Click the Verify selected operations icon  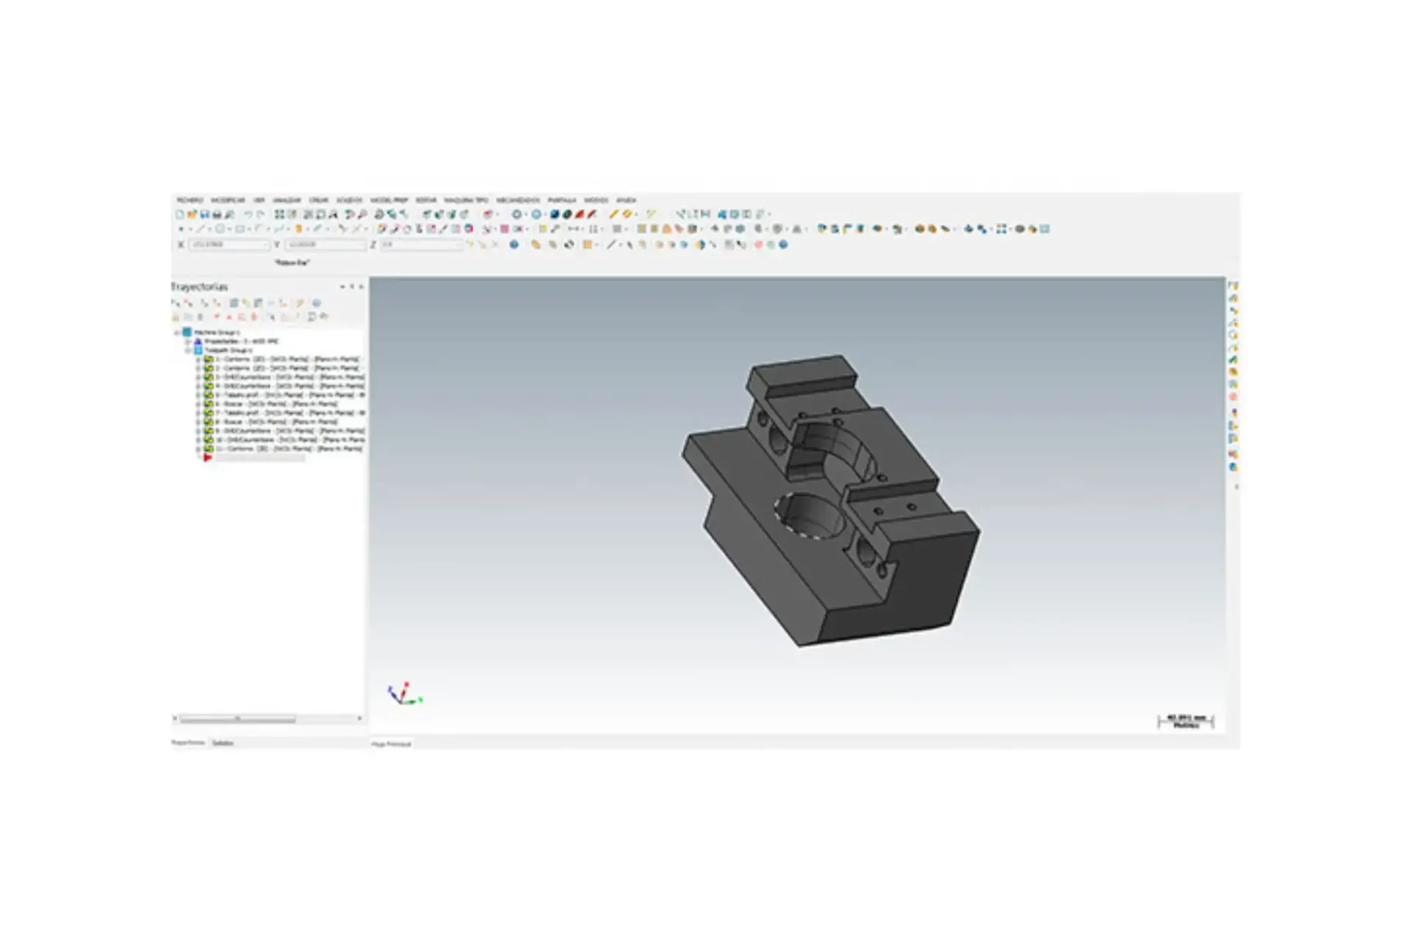coord(246,302)
